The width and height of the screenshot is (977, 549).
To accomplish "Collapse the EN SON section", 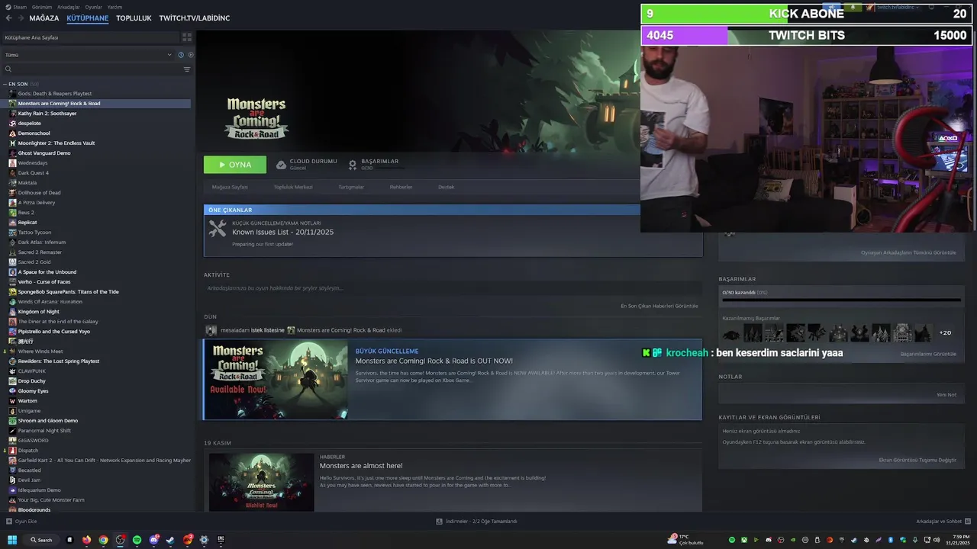I will click(x=5, y=84).
